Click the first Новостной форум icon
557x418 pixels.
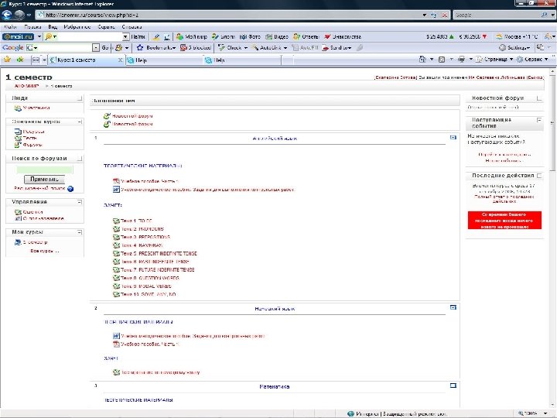(108, 116)
